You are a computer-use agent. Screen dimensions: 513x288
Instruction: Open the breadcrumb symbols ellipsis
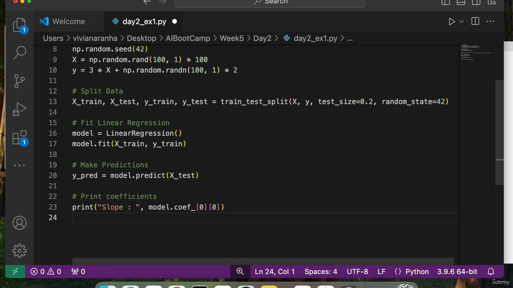[349, 38]
